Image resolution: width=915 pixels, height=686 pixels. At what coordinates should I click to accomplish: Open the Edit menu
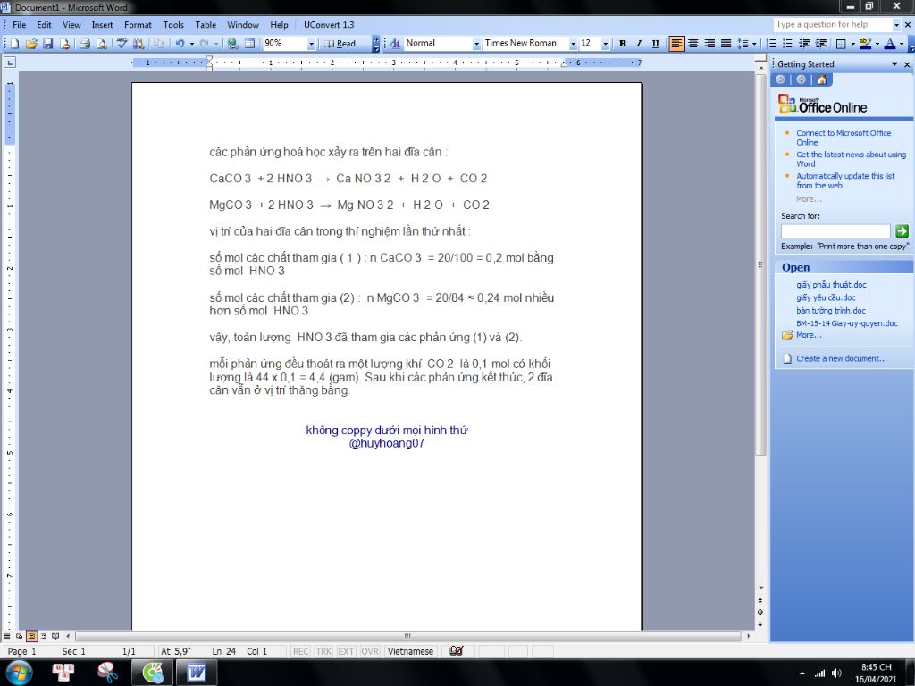[44, 25]
